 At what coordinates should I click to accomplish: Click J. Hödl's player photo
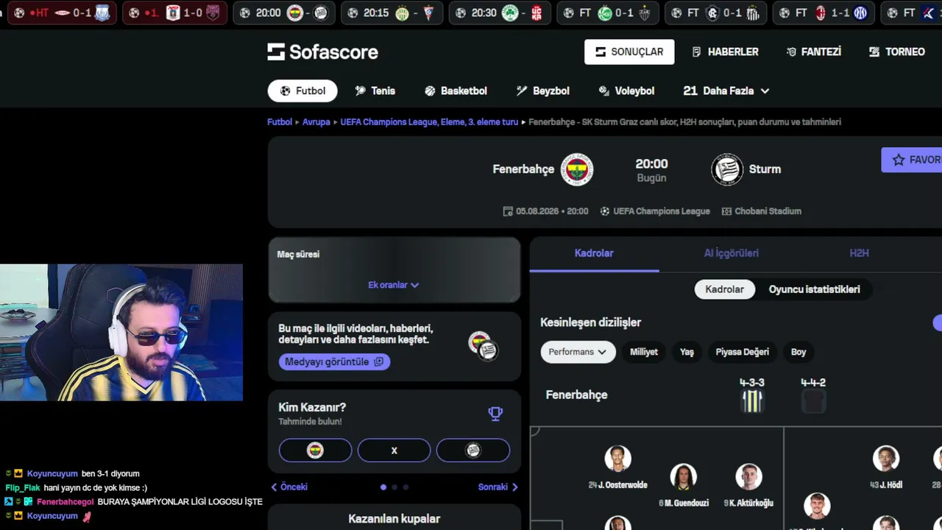pos(886,458)
